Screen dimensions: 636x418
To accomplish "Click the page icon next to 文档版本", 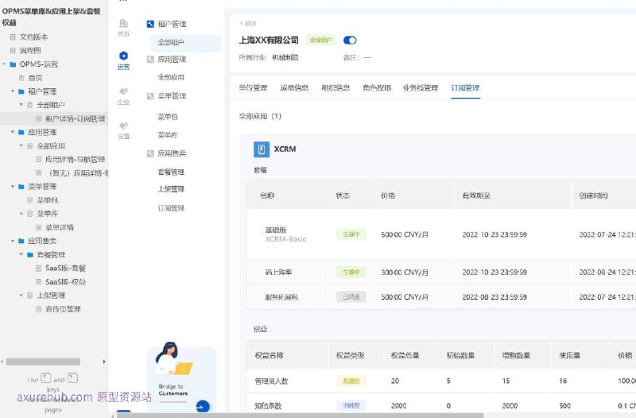I will (x=13, y=37).
